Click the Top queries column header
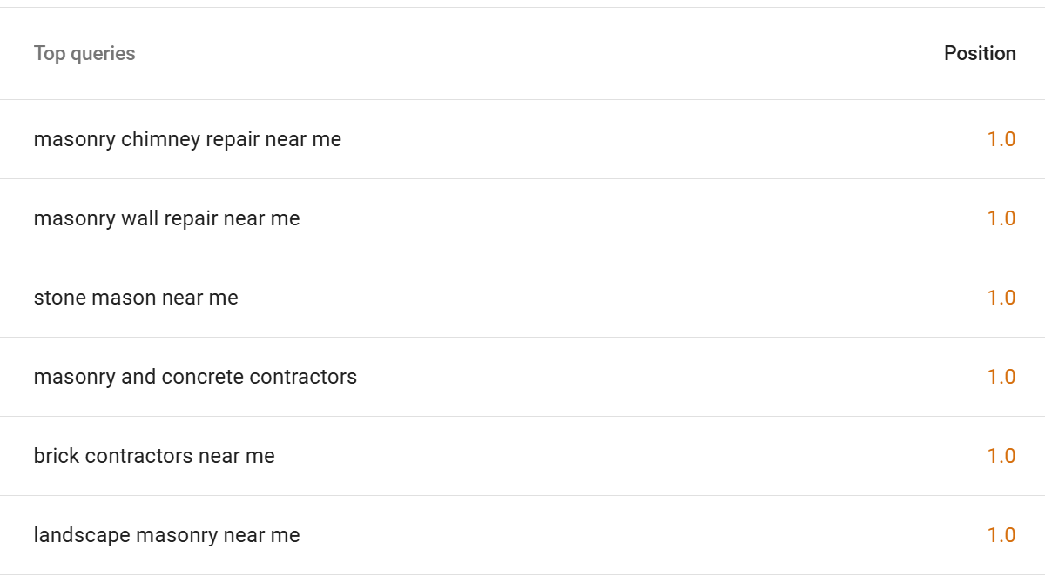 (84, 54)
